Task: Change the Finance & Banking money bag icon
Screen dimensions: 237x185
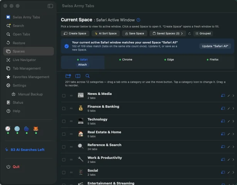Action: pos(81,108)
